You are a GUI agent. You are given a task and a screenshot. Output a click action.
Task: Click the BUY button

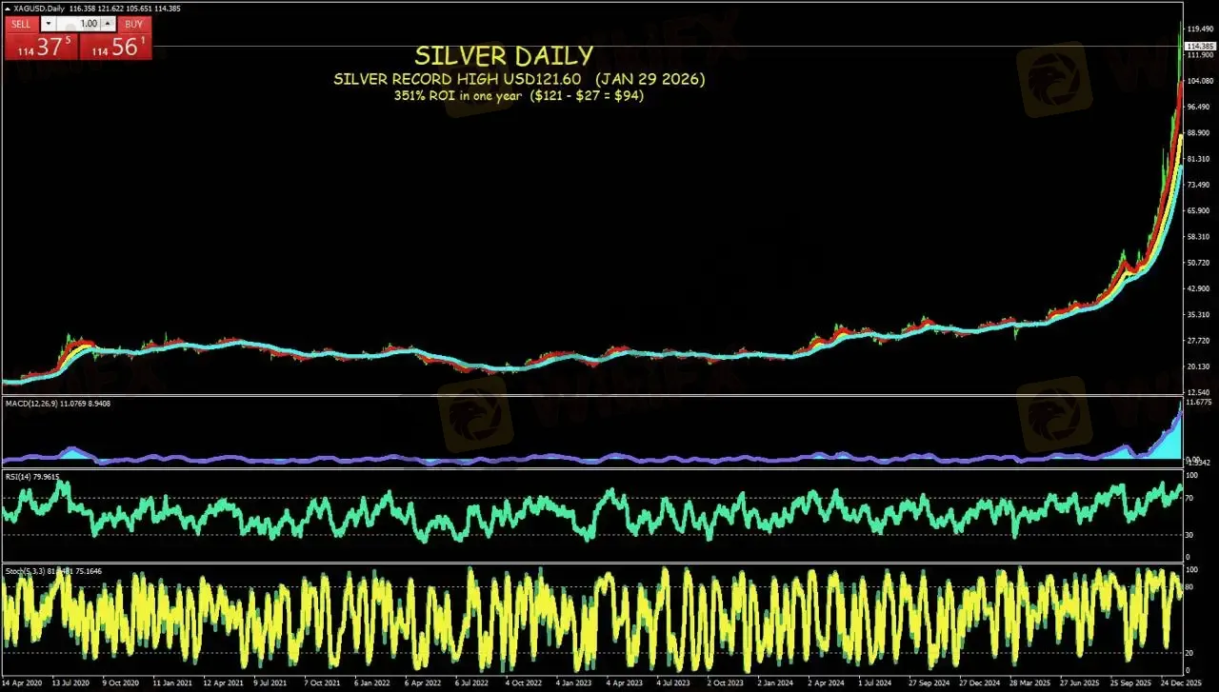pyautogui.click(x=134, y=24)
